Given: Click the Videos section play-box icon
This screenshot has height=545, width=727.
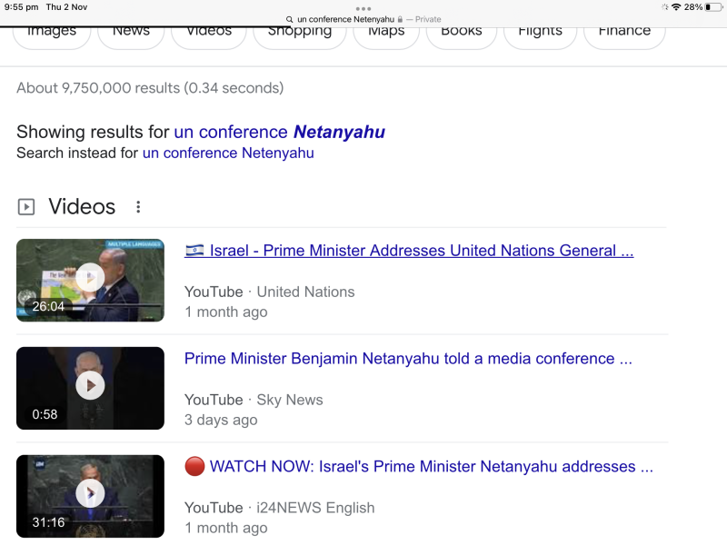Looking at the screenshot, I should pyautogui.click(x=26, y=207).
